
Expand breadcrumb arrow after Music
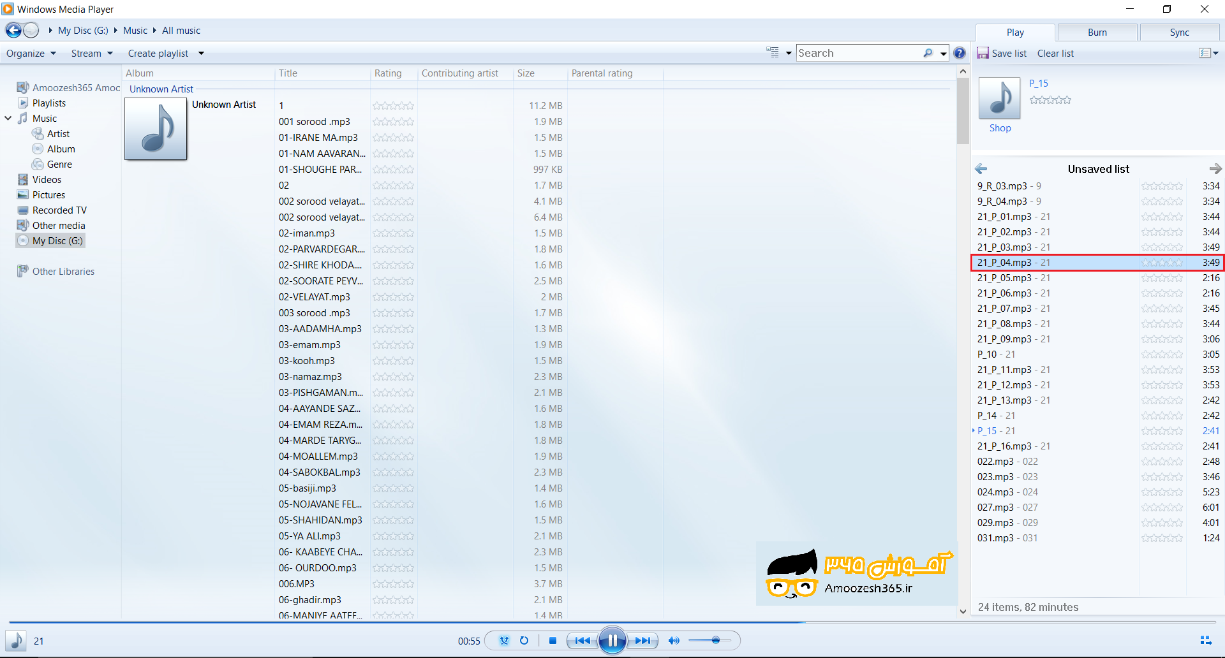[154, 31]
